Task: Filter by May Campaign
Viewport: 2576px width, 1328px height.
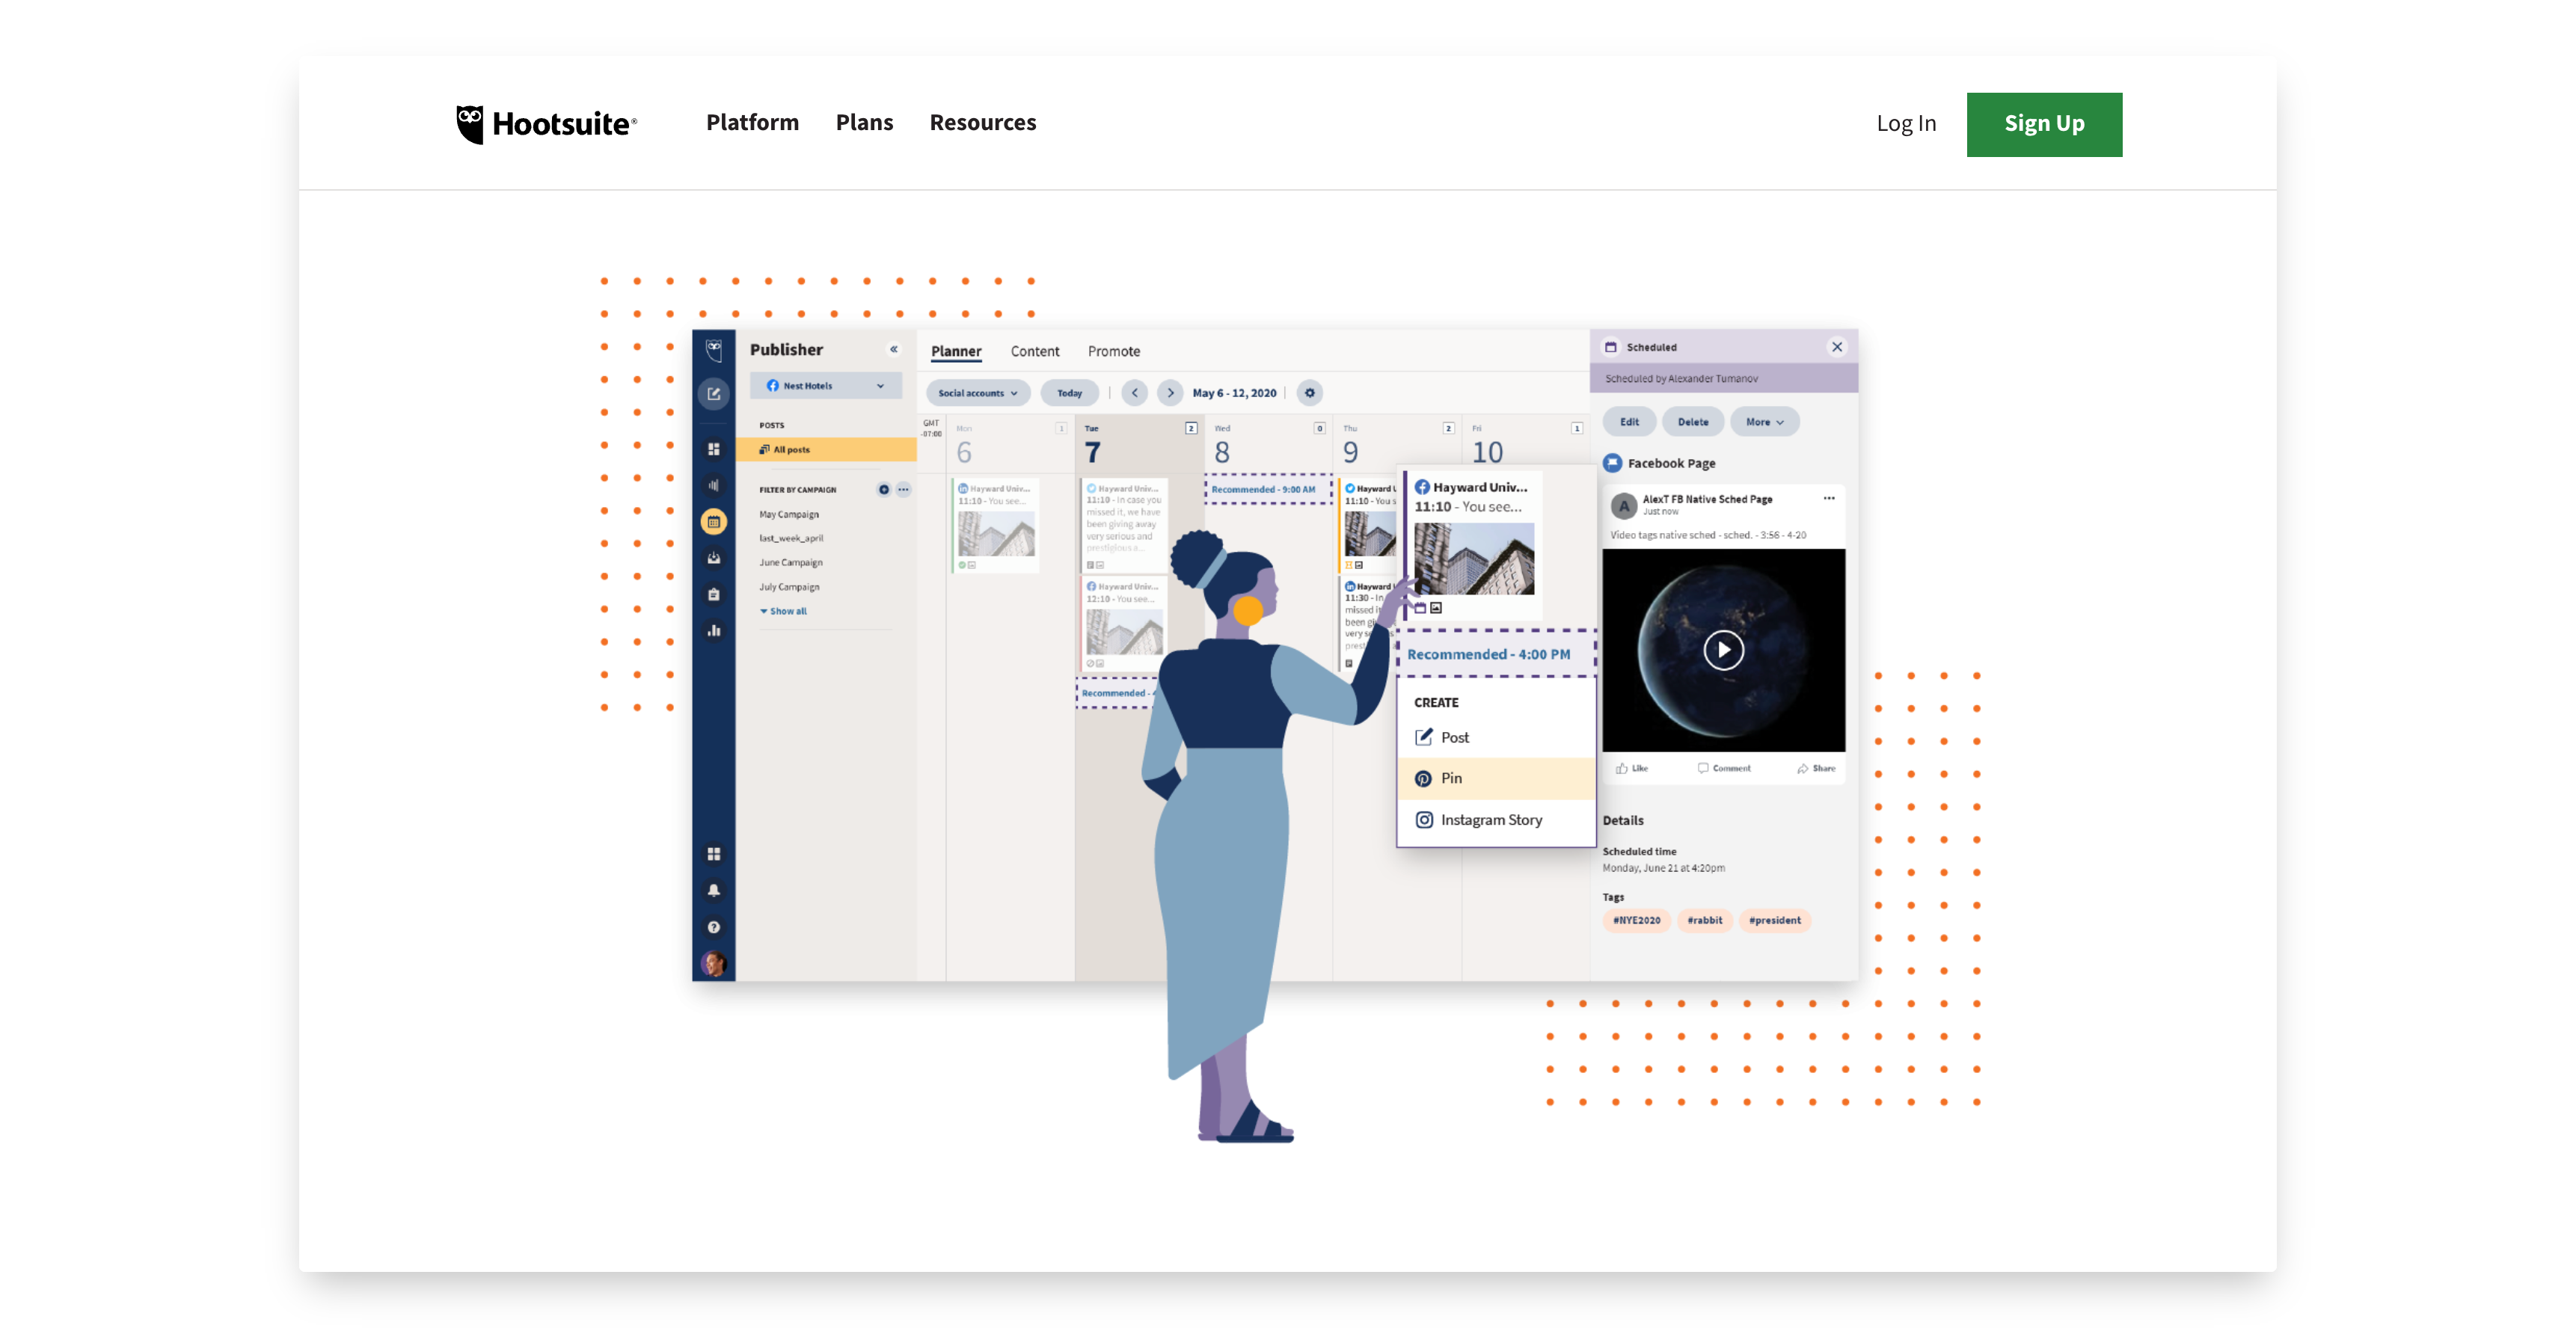Action: tap(789, 514)
